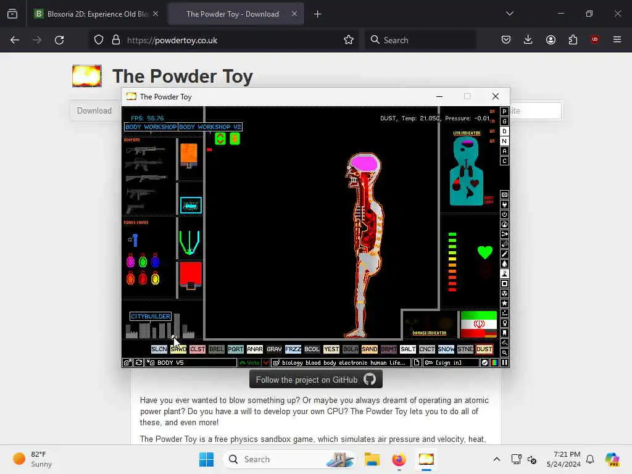Select The Powder Toy - Download tab

(x=235, y=14)
